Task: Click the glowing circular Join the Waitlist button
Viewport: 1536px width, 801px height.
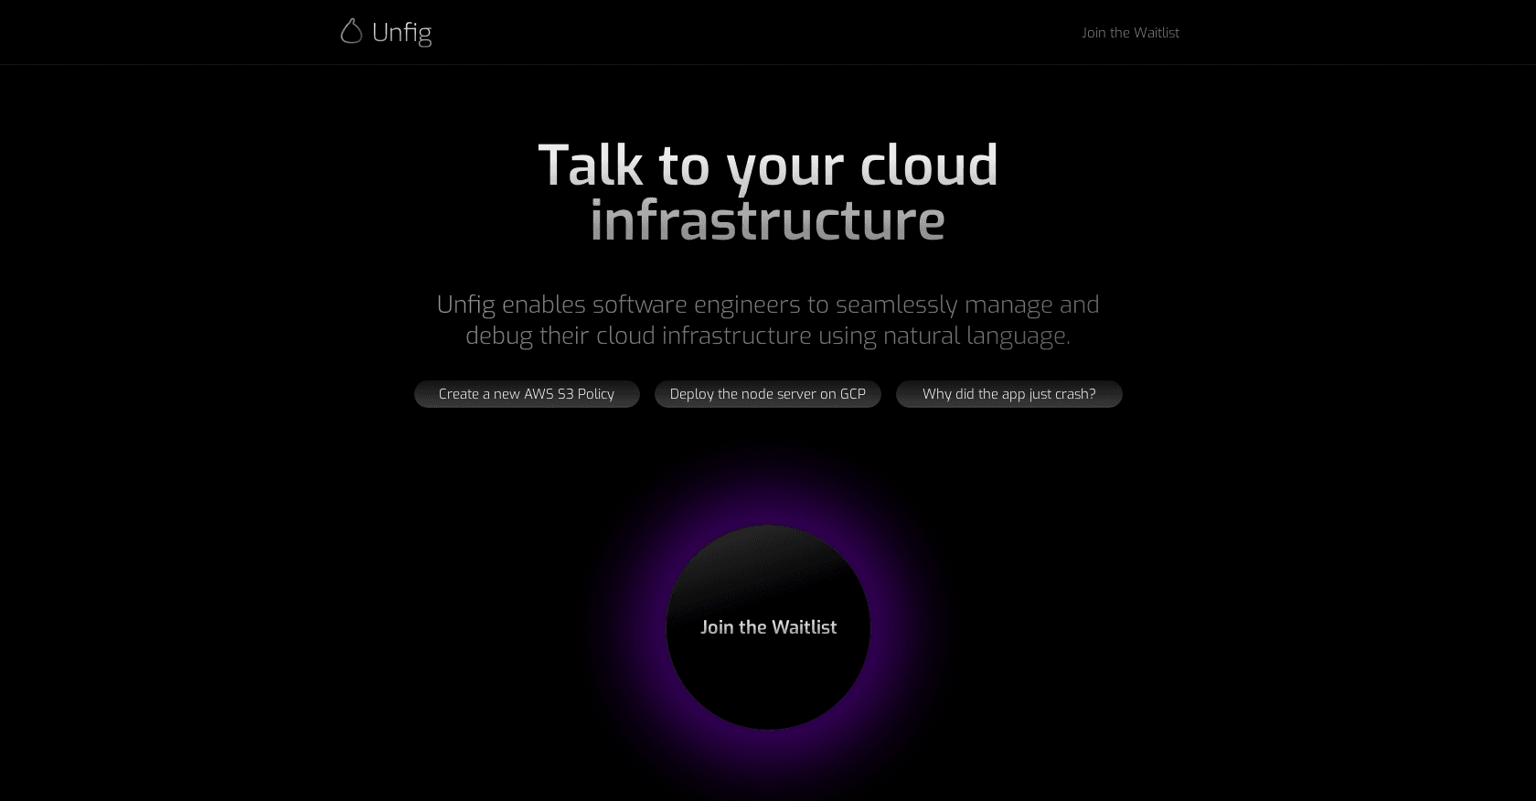Action: (x=768, y=627)
